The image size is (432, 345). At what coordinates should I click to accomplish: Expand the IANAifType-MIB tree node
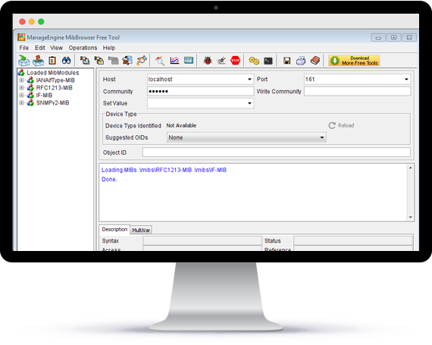pos(21,80)
